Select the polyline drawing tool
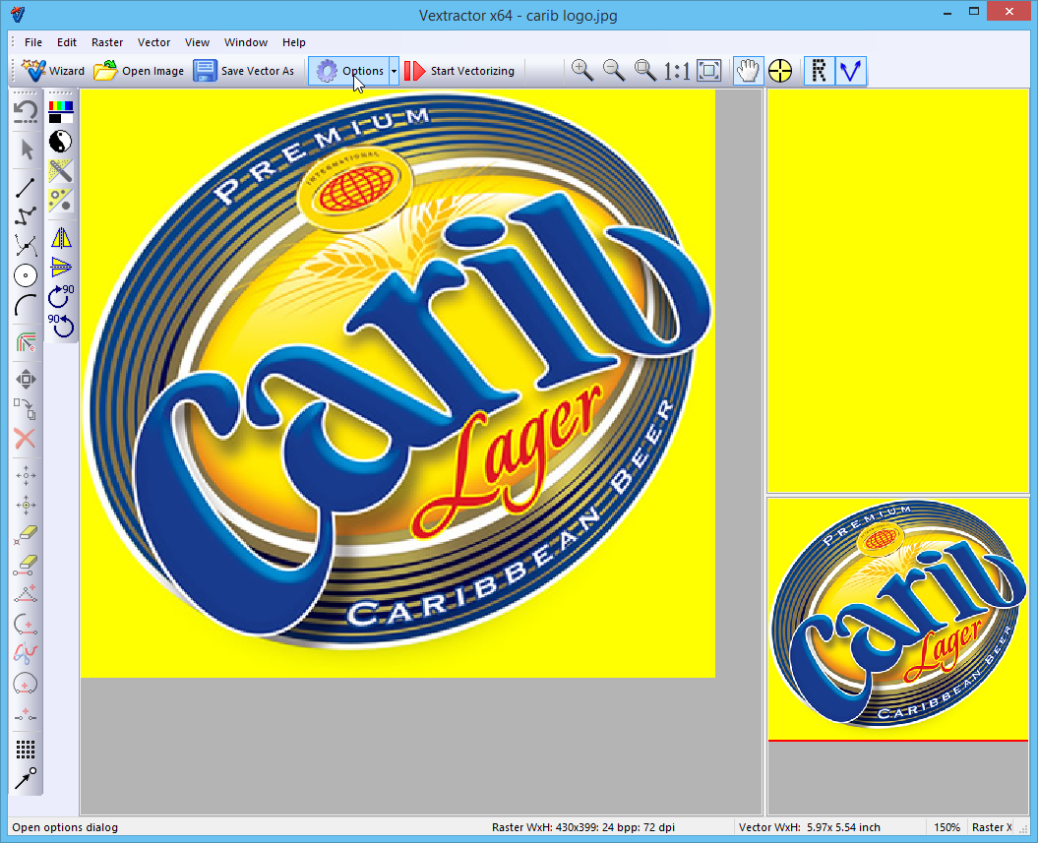 (x=26, y=214)
